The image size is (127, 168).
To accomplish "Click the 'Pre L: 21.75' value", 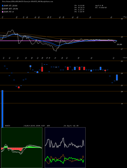I will 79,10.
